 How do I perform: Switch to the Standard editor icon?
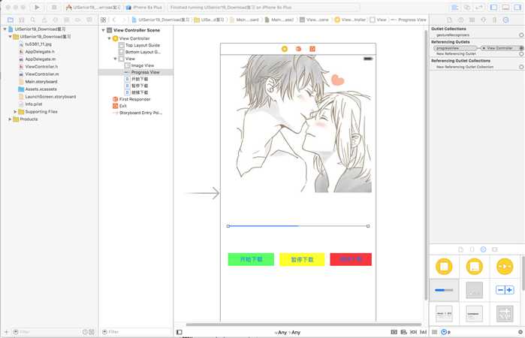pyautogui.click(x=454, y=7)
